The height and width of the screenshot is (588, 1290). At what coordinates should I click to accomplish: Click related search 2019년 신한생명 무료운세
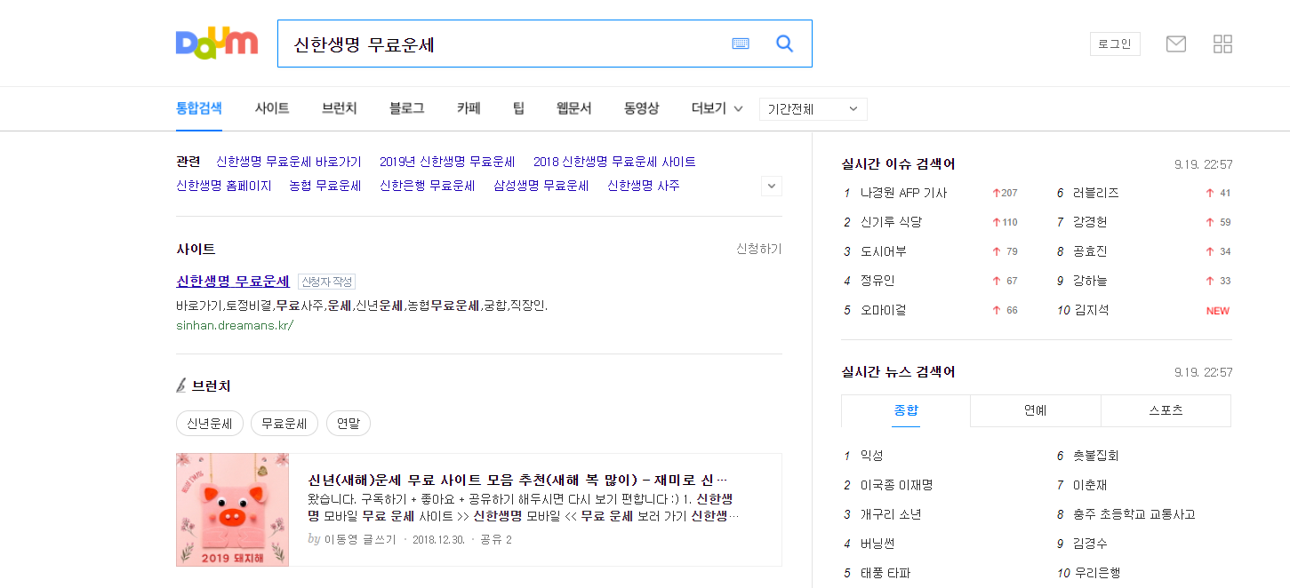[447, 162]
